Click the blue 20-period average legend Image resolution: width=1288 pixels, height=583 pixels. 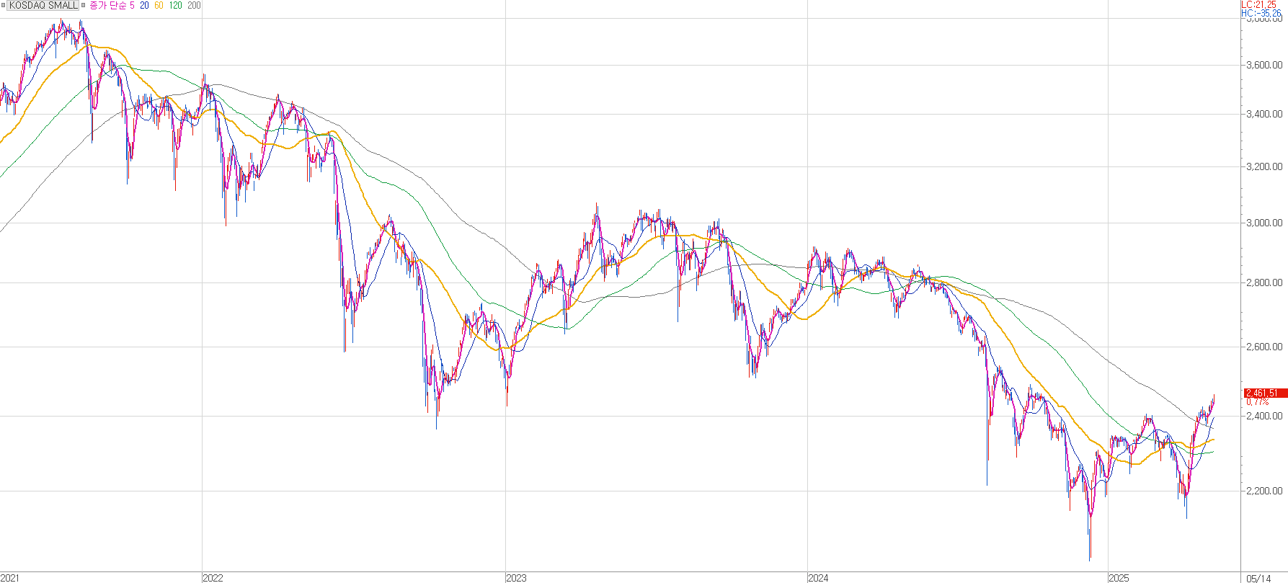145,5
